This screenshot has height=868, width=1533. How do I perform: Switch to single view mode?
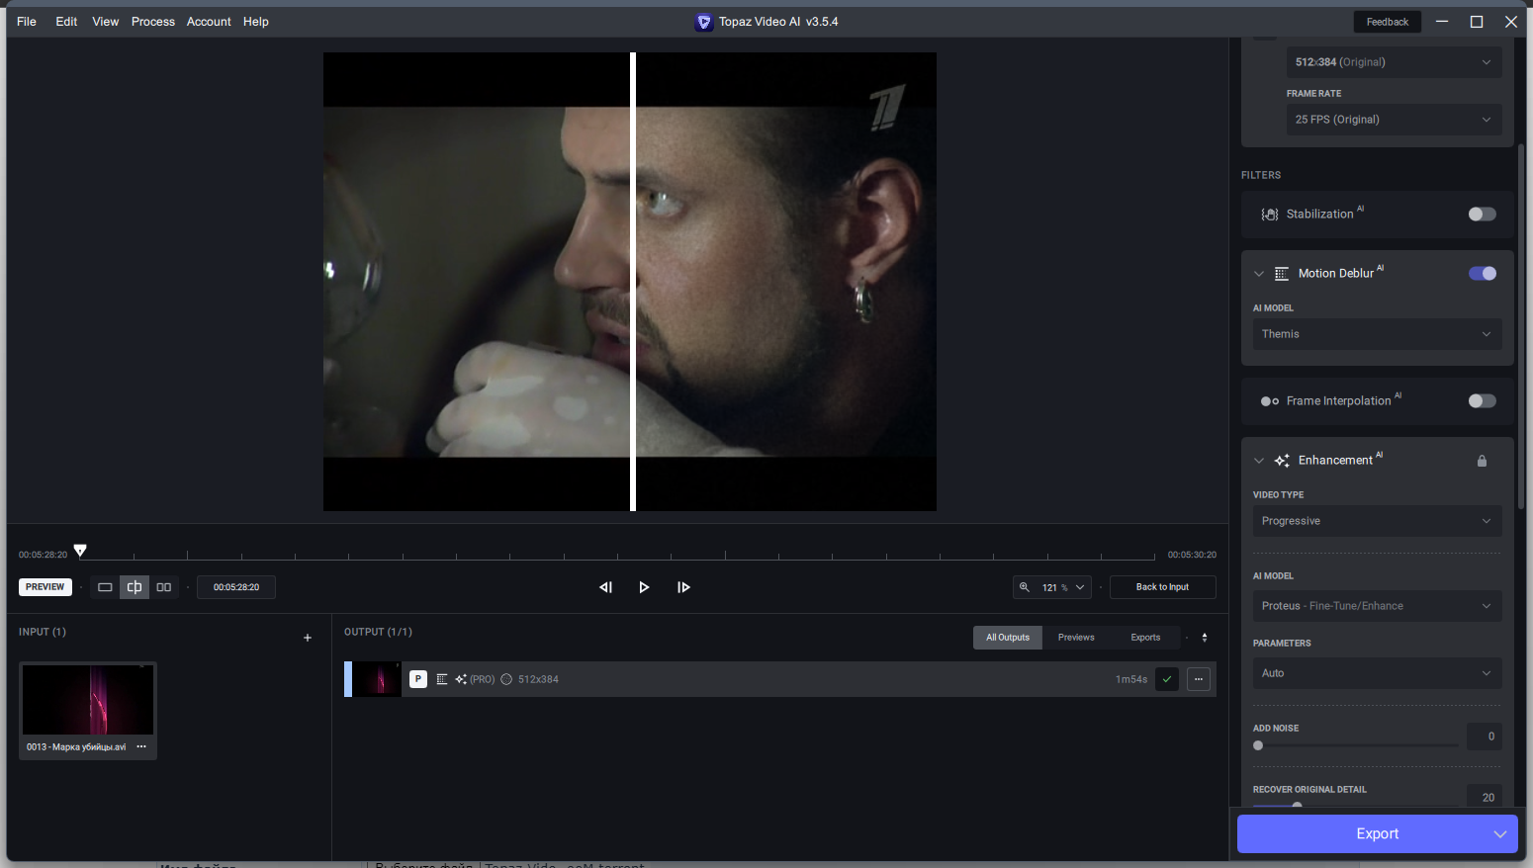click(x=105, y=587)
